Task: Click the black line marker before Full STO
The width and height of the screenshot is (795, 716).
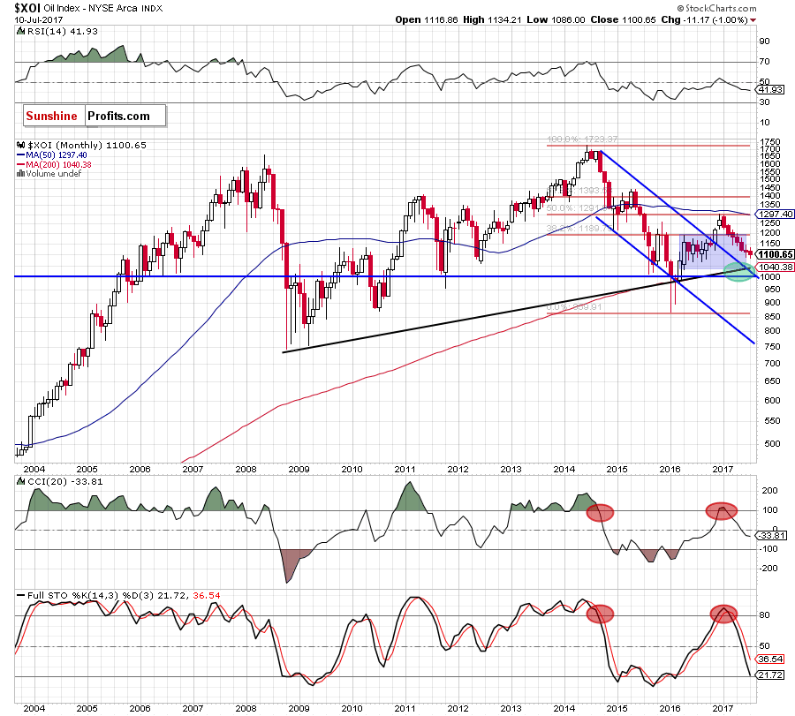Action: pyautogui.click(x=21, y=595)
